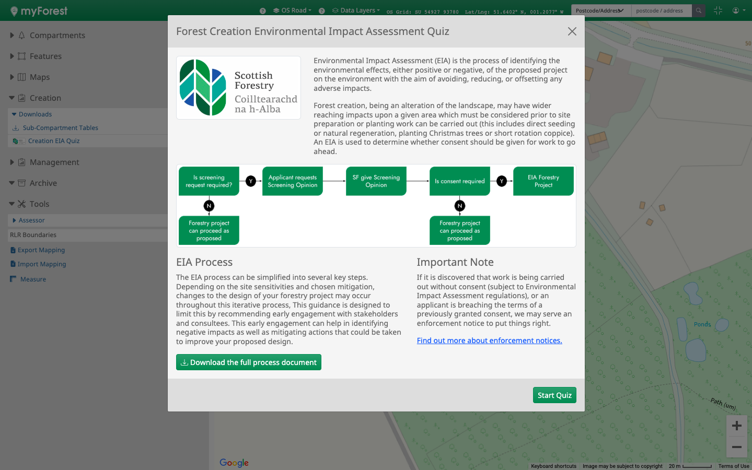Viewport: 752px width, 470px height.
Task: Open the OS Road basemap dropdown
Action: [293, 10]
